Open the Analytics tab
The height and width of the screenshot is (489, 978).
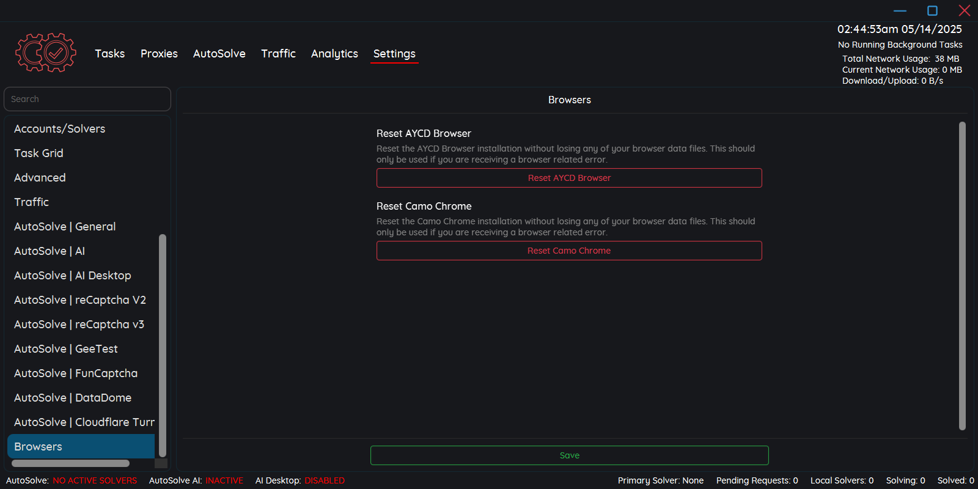334,54
